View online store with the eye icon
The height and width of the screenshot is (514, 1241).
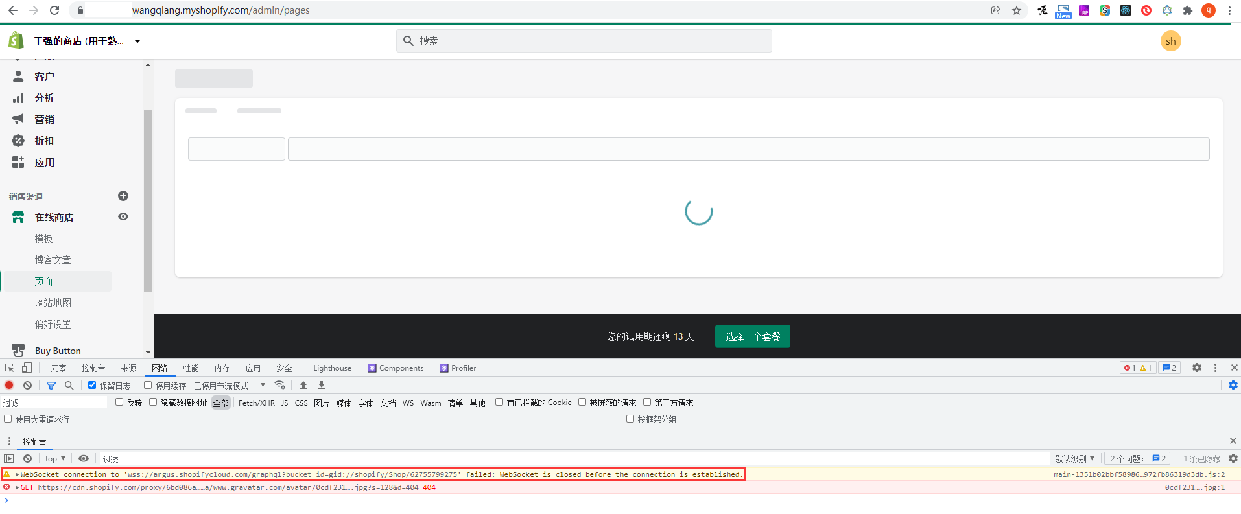[x=123, y=216]
